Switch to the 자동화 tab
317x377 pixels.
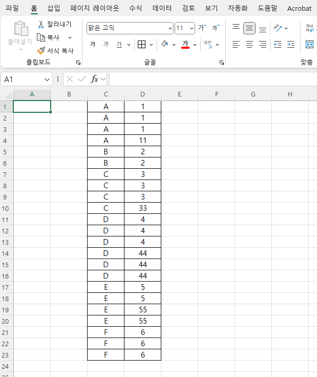tap(238, 8)
